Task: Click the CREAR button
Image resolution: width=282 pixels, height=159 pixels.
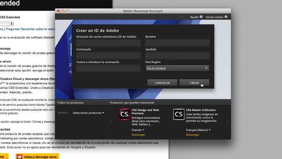Action: pos(194,83)
